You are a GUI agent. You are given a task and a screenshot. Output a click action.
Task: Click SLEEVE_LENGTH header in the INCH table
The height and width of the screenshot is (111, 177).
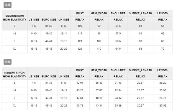[x=140, y=70]
